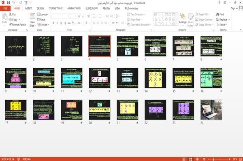The height and width of the screenshot is (161, 243).
Task: Click the Undo arrow icon
Action: tap(14, 2)
